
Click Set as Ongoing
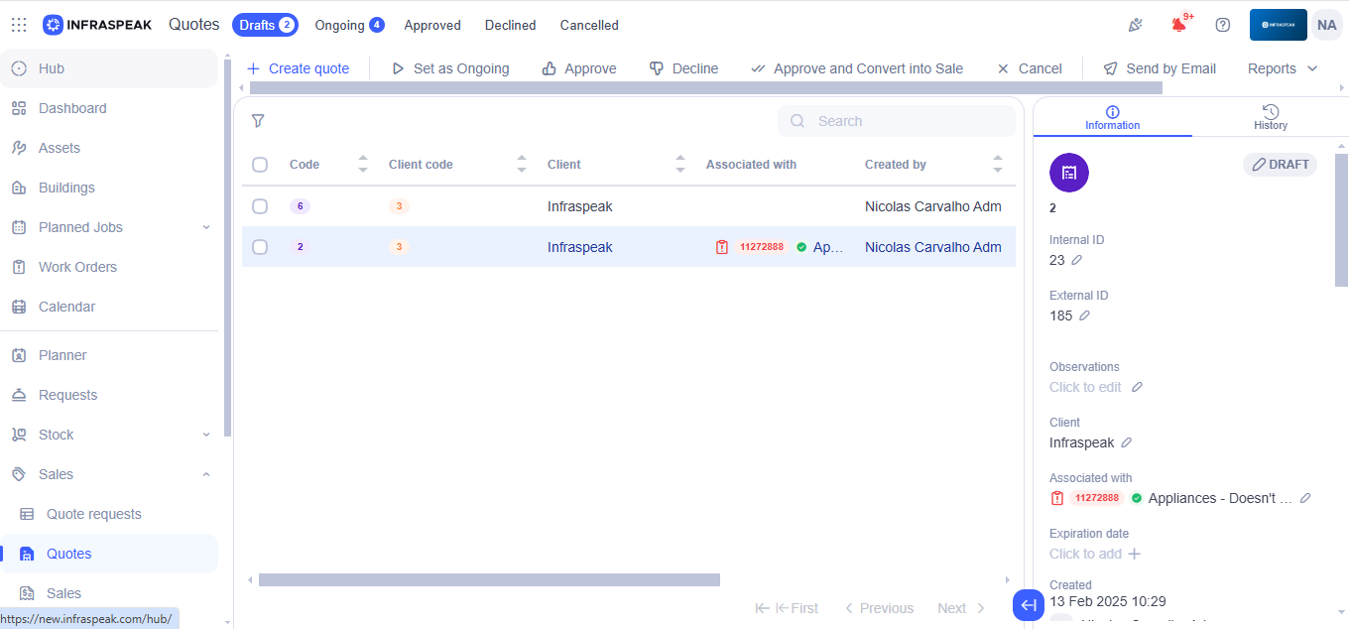(450, 68)
